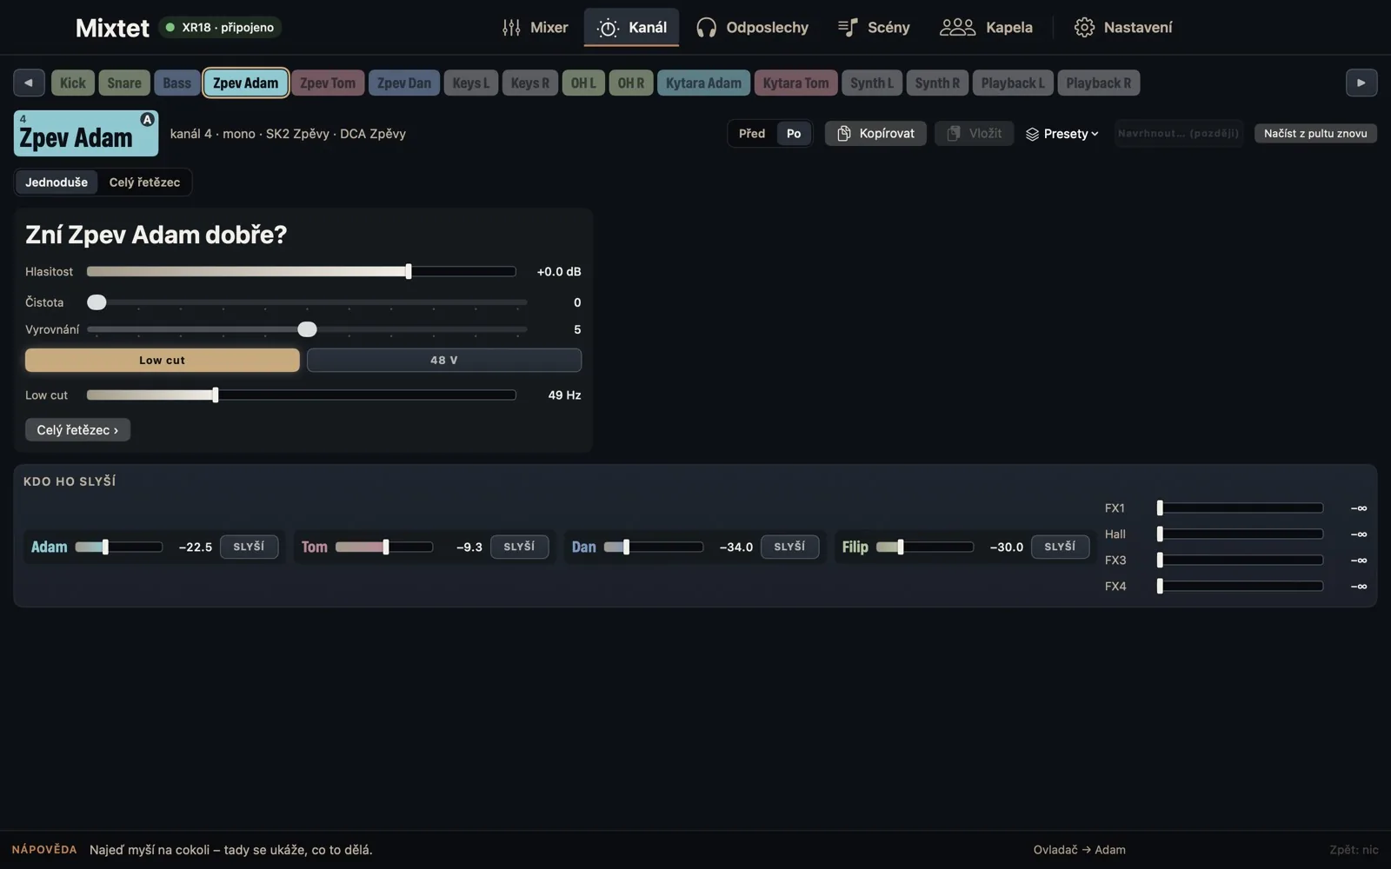Click the Kopírovat button

[x=875, y=133]
